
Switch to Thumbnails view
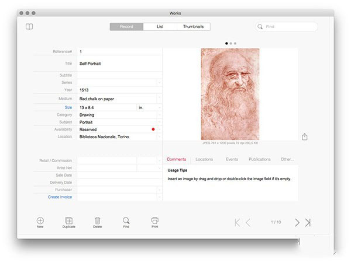click(x=194, y=27)
